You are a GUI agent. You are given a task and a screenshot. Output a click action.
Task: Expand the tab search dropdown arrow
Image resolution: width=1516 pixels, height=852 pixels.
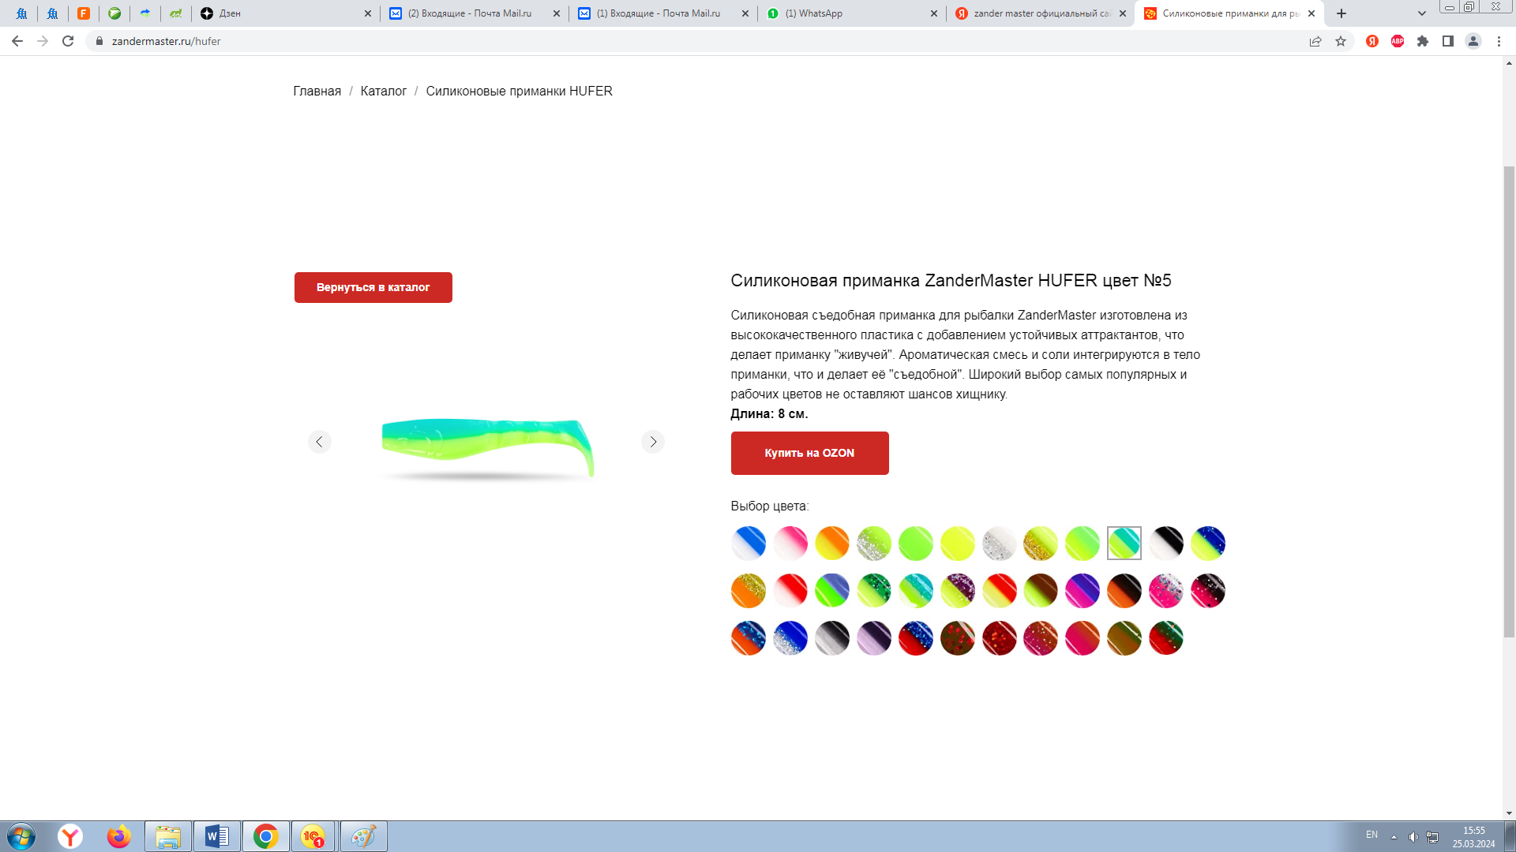[x=1422, y=13]
